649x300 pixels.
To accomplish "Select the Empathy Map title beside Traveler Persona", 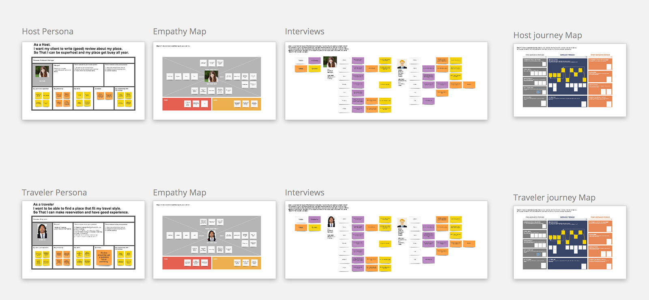I will (180, 193).
